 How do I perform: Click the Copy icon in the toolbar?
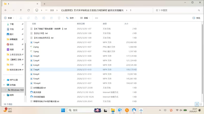point(29,18)
